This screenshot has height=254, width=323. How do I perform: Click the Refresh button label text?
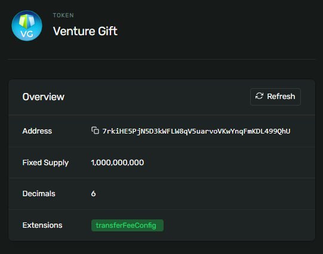coord(281,96)
